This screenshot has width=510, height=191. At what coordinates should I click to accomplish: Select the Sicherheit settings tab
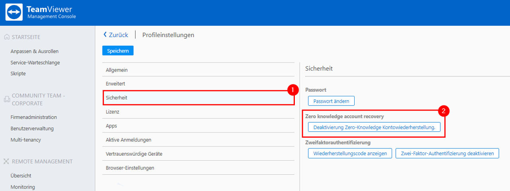198,97
